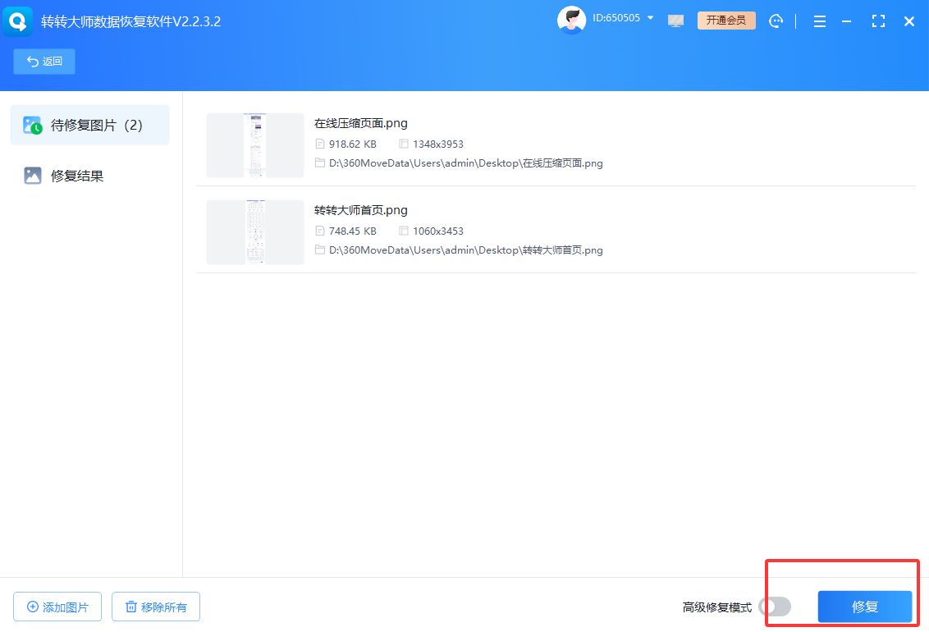Screen dimensions: 929x632
Task: Click the 转转大师首页.png thumbnail preview
Action: [254, 232]
